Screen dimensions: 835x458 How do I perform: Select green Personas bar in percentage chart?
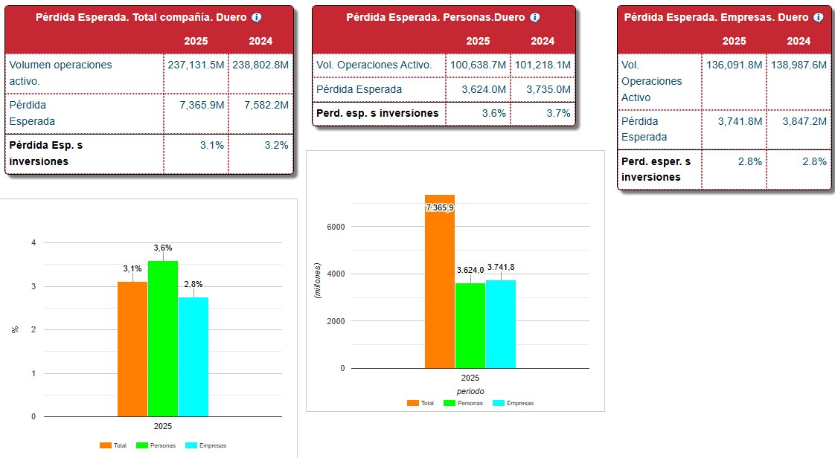[x=163, y=338]
